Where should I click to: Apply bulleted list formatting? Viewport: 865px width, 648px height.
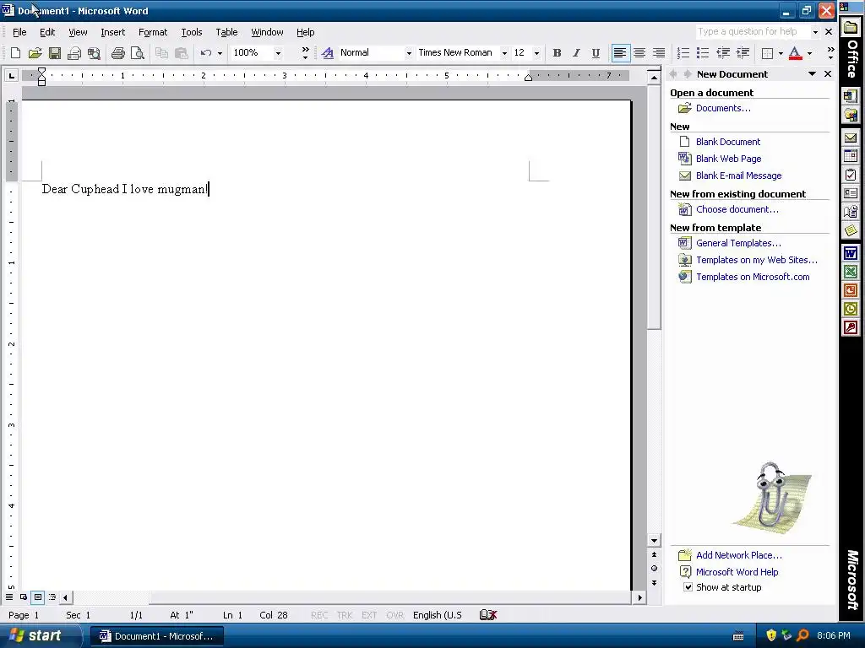702,53
